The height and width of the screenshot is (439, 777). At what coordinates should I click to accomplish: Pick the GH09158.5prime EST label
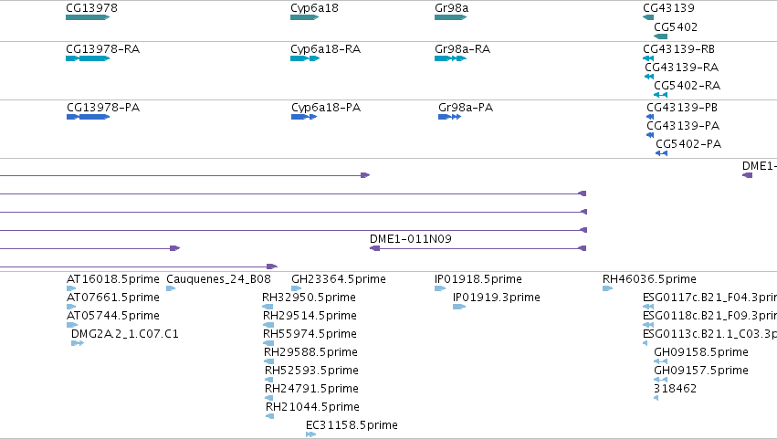(x=701, y=352)
